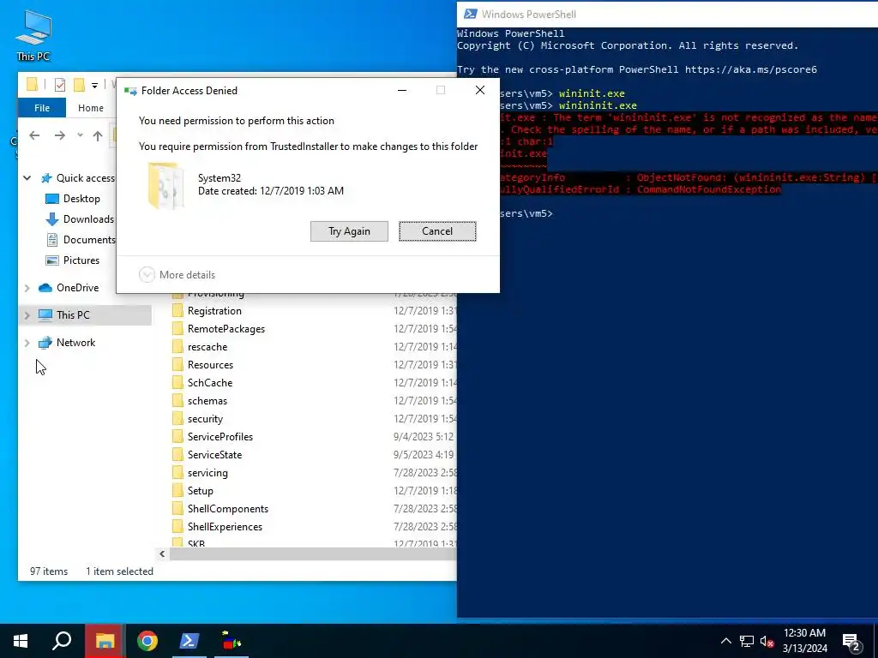878x658 pixels.
Task: Open the Action Center notifications icon
Action: (x=851, y=642)
